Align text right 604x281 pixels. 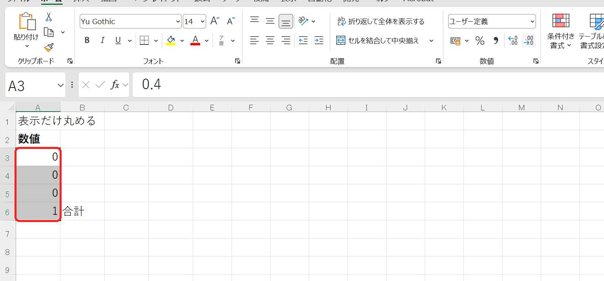(x=286, y=41)
